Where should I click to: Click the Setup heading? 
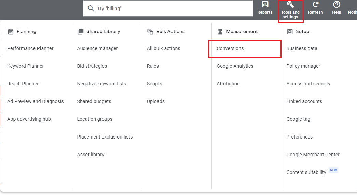point(303,32)
